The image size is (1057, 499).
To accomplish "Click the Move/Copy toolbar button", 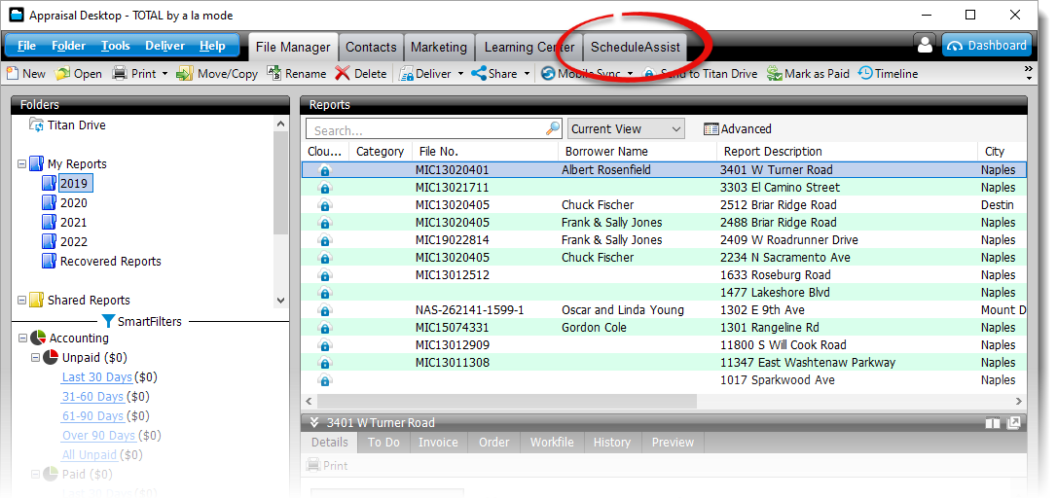I will pyautogui.click(x=217, y=73).
